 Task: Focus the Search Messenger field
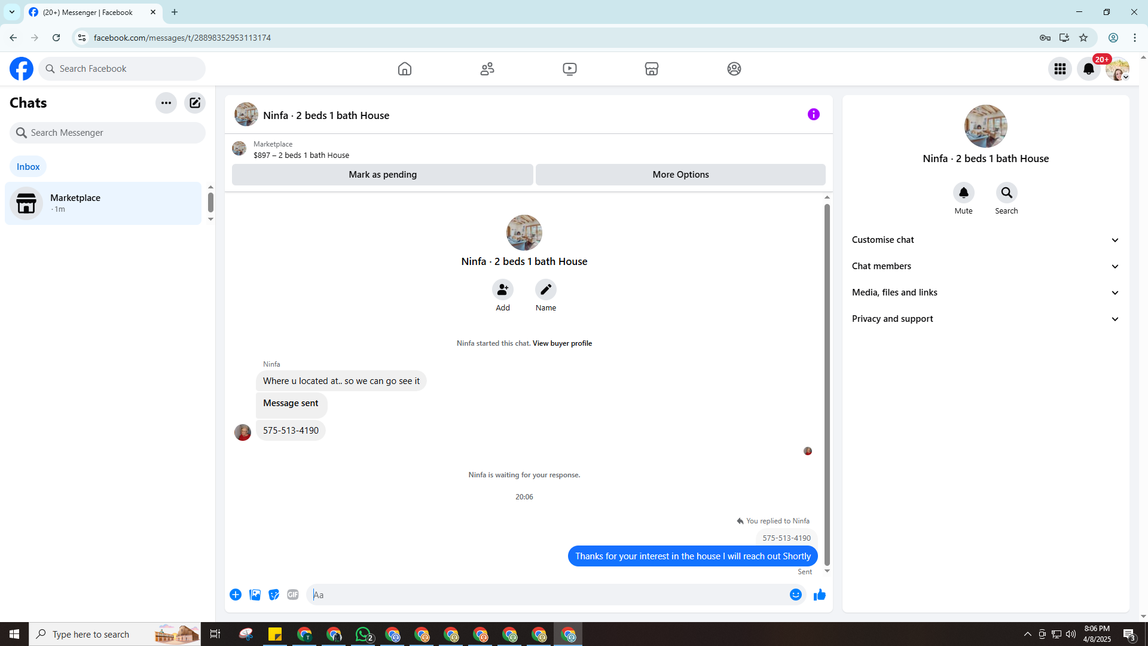(108, 133)
